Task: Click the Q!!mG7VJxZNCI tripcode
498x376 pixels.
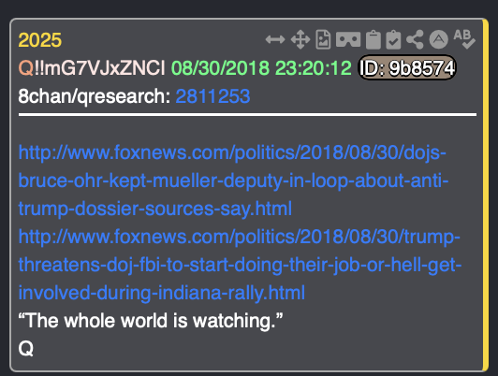Action: coord(92,68)
